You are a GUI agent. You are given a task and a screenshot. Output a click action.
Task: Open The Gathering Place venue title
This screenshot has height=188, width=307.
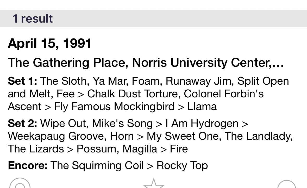pyautogui.click(x=146, y=63)
